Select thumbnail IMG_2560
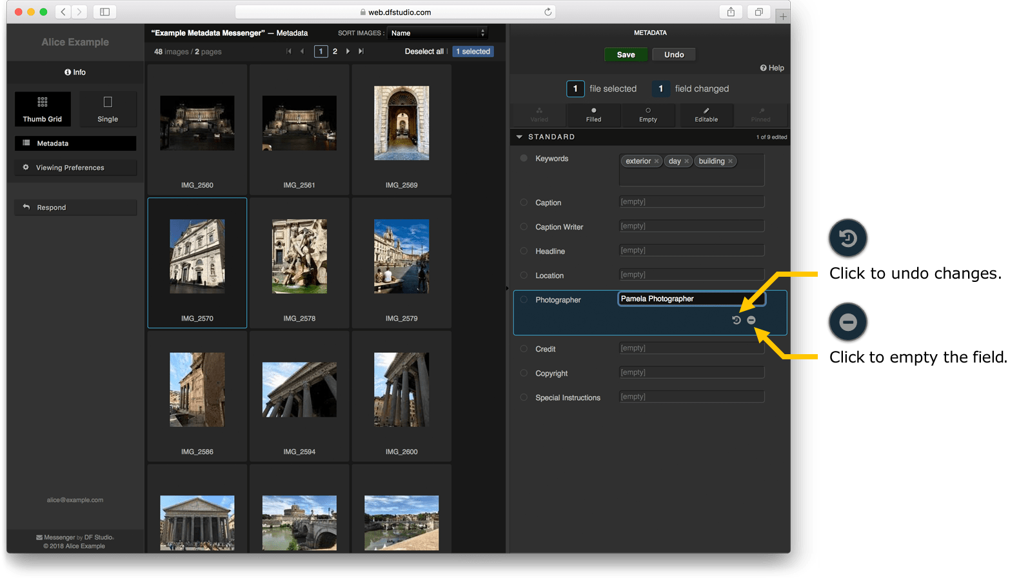The width and height of the screenshot is (1019, 578). (197, 129)
